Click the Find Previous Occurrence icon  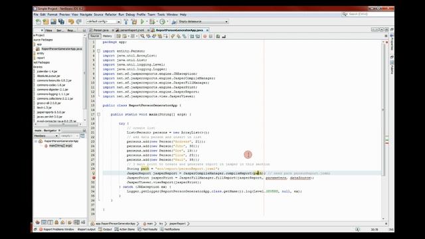(x=148, y=37)
